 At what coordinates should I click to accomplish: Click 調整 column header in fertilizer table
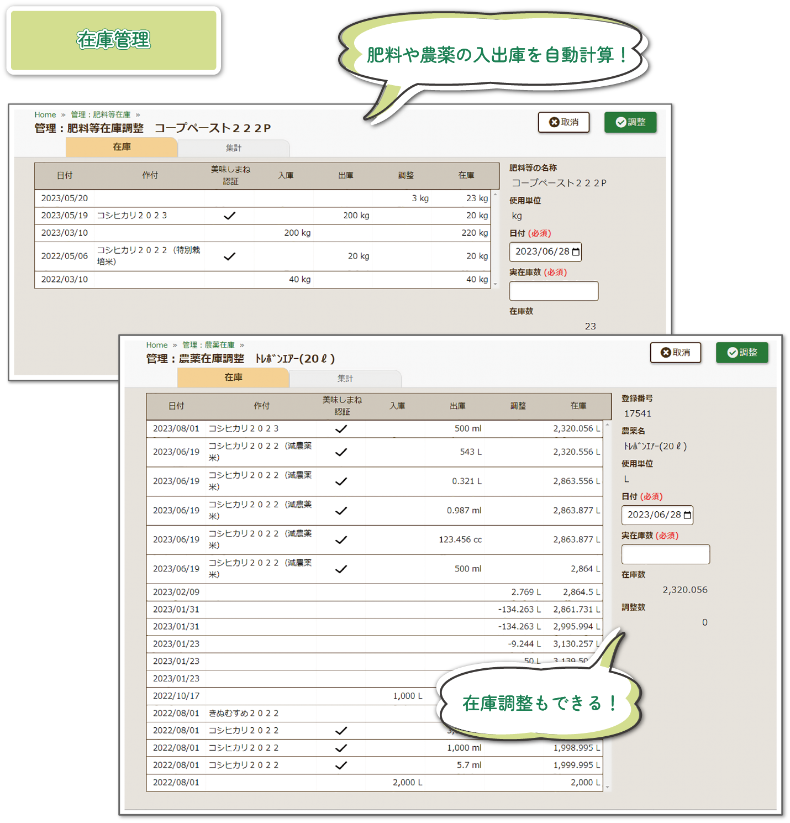coord(406,175)
